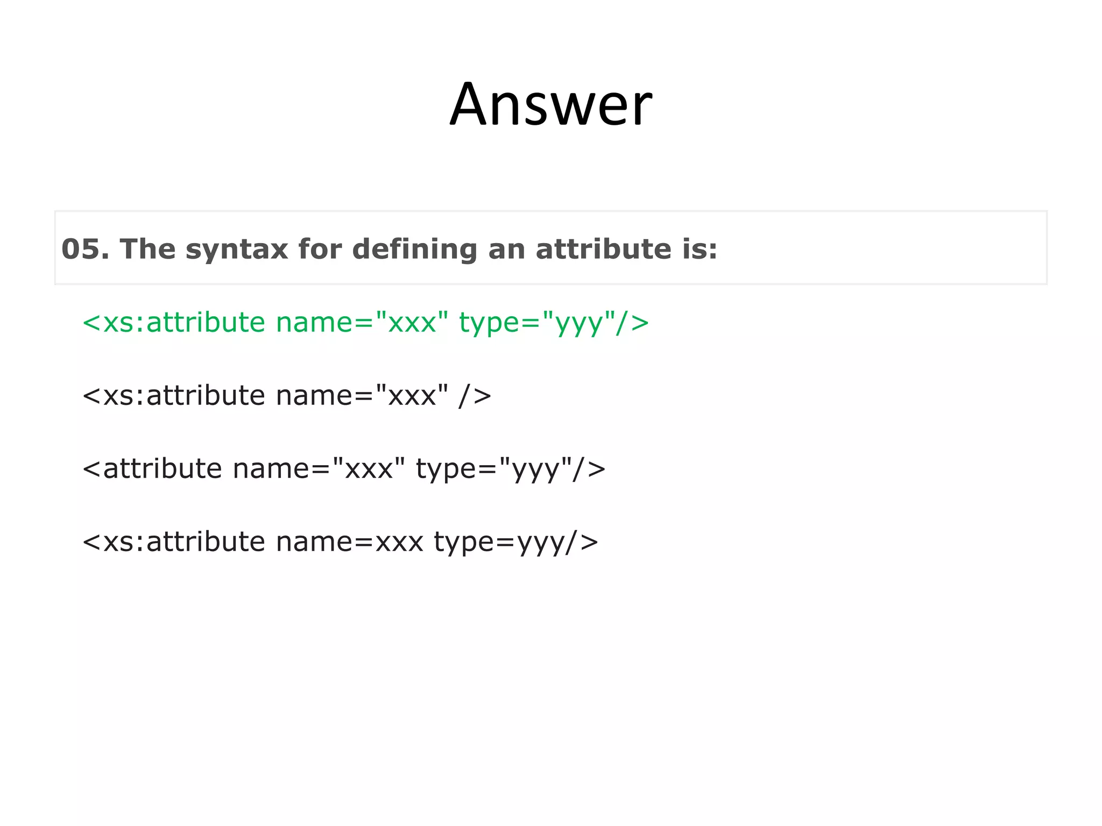The height and width of the screenshot is (826, 1102).
Task: Click the green xs:attribute answer line
Action: pyautogui.click(x=365, y=323)
